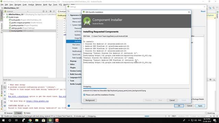
Task: Open the Refactor menu
Action: click(39, 4)
